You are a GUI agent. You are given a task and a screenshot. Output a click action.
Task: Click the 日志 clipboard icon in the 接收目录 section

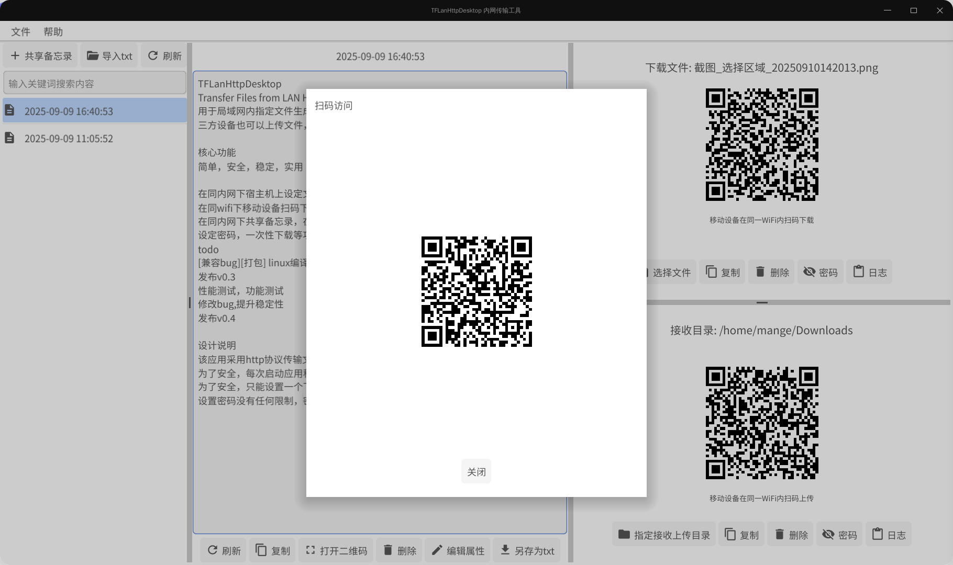[x=878, y=534]
